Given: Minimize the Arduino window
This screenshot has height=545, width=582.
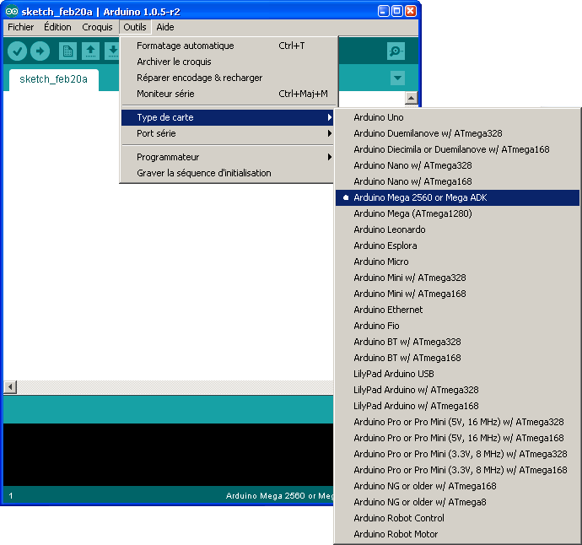Looking at the screenshot, I should (x=384, y=11).
